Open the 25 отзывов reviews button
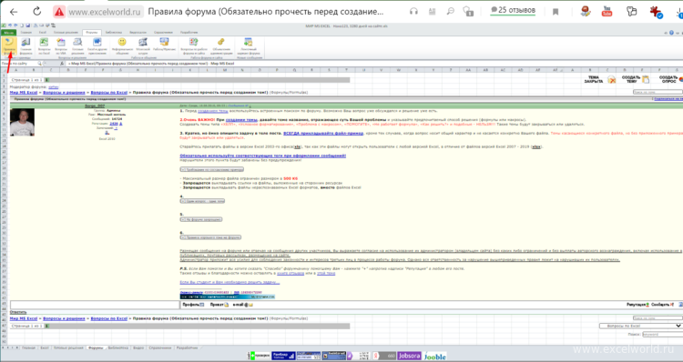This screenshot has height=362, width=683. (513, 10)
